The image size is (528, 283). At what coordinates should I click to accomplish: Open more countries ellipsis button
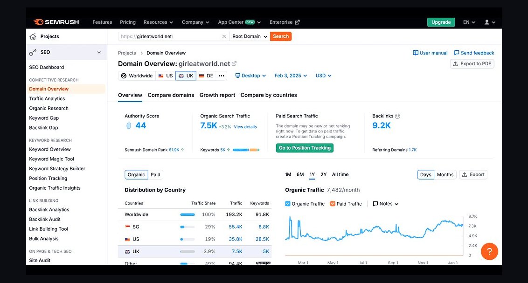coord(221,76)
